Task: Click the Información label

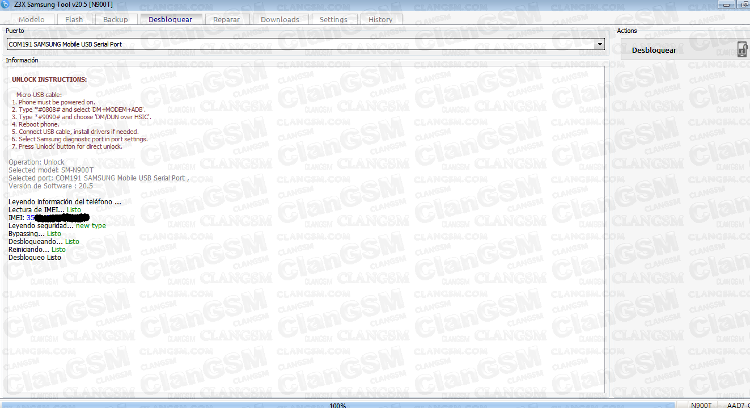Action: 22,60
